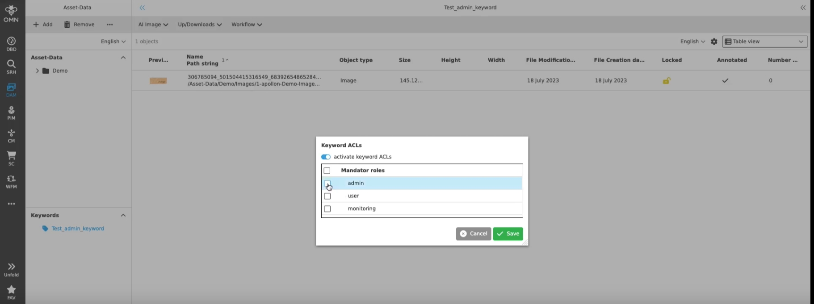Toggle the activate keyword ACLs switch
Screen dimensions: 814x304
[x=326, y=157]
